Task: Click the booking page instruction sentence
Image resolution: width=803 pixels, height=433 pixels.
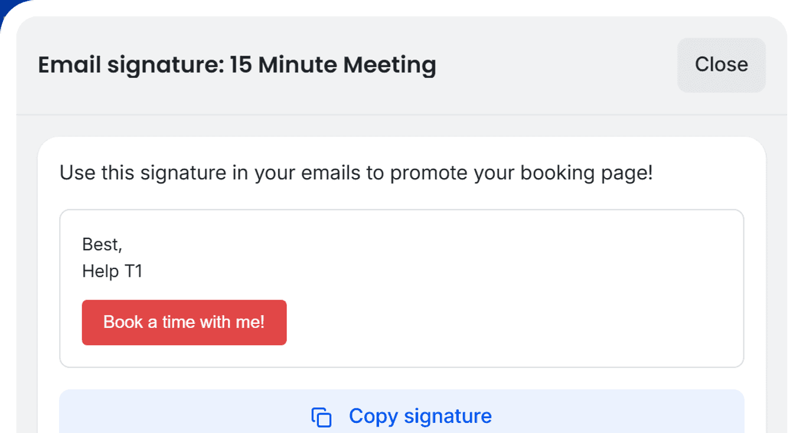Action: pyautogui.click(x=355, y=172)
